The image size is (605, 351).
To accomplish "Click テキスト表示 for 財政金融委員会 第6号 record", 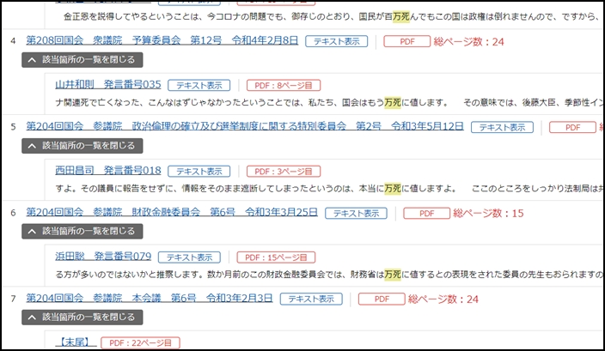I will point(356,213).
